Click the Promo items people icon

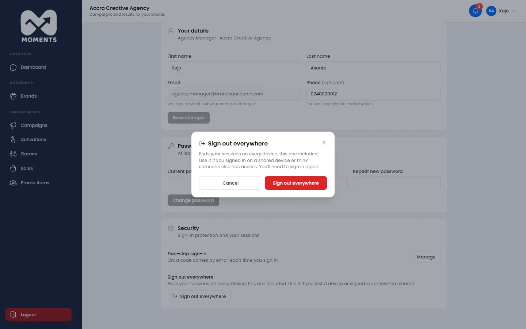(13, 183)
